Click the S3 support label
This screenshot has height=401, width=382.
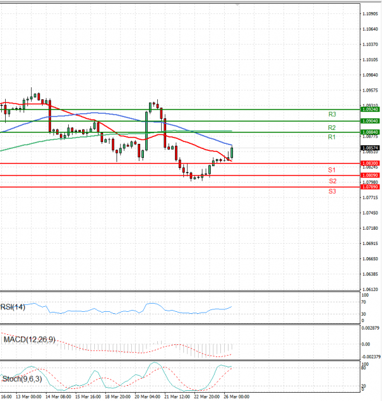point(332,191)
